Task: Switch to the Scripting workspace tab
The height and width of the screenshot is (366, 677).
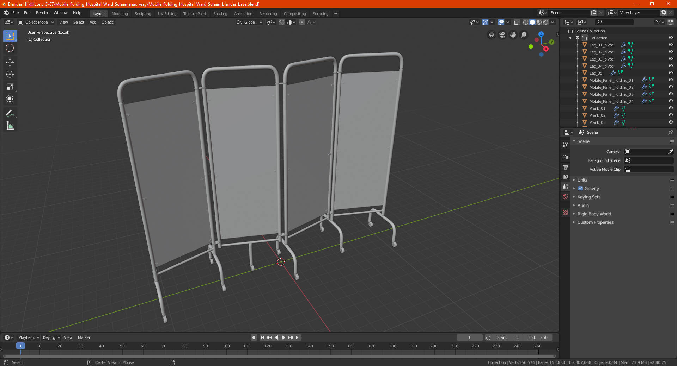Action: 320,14
